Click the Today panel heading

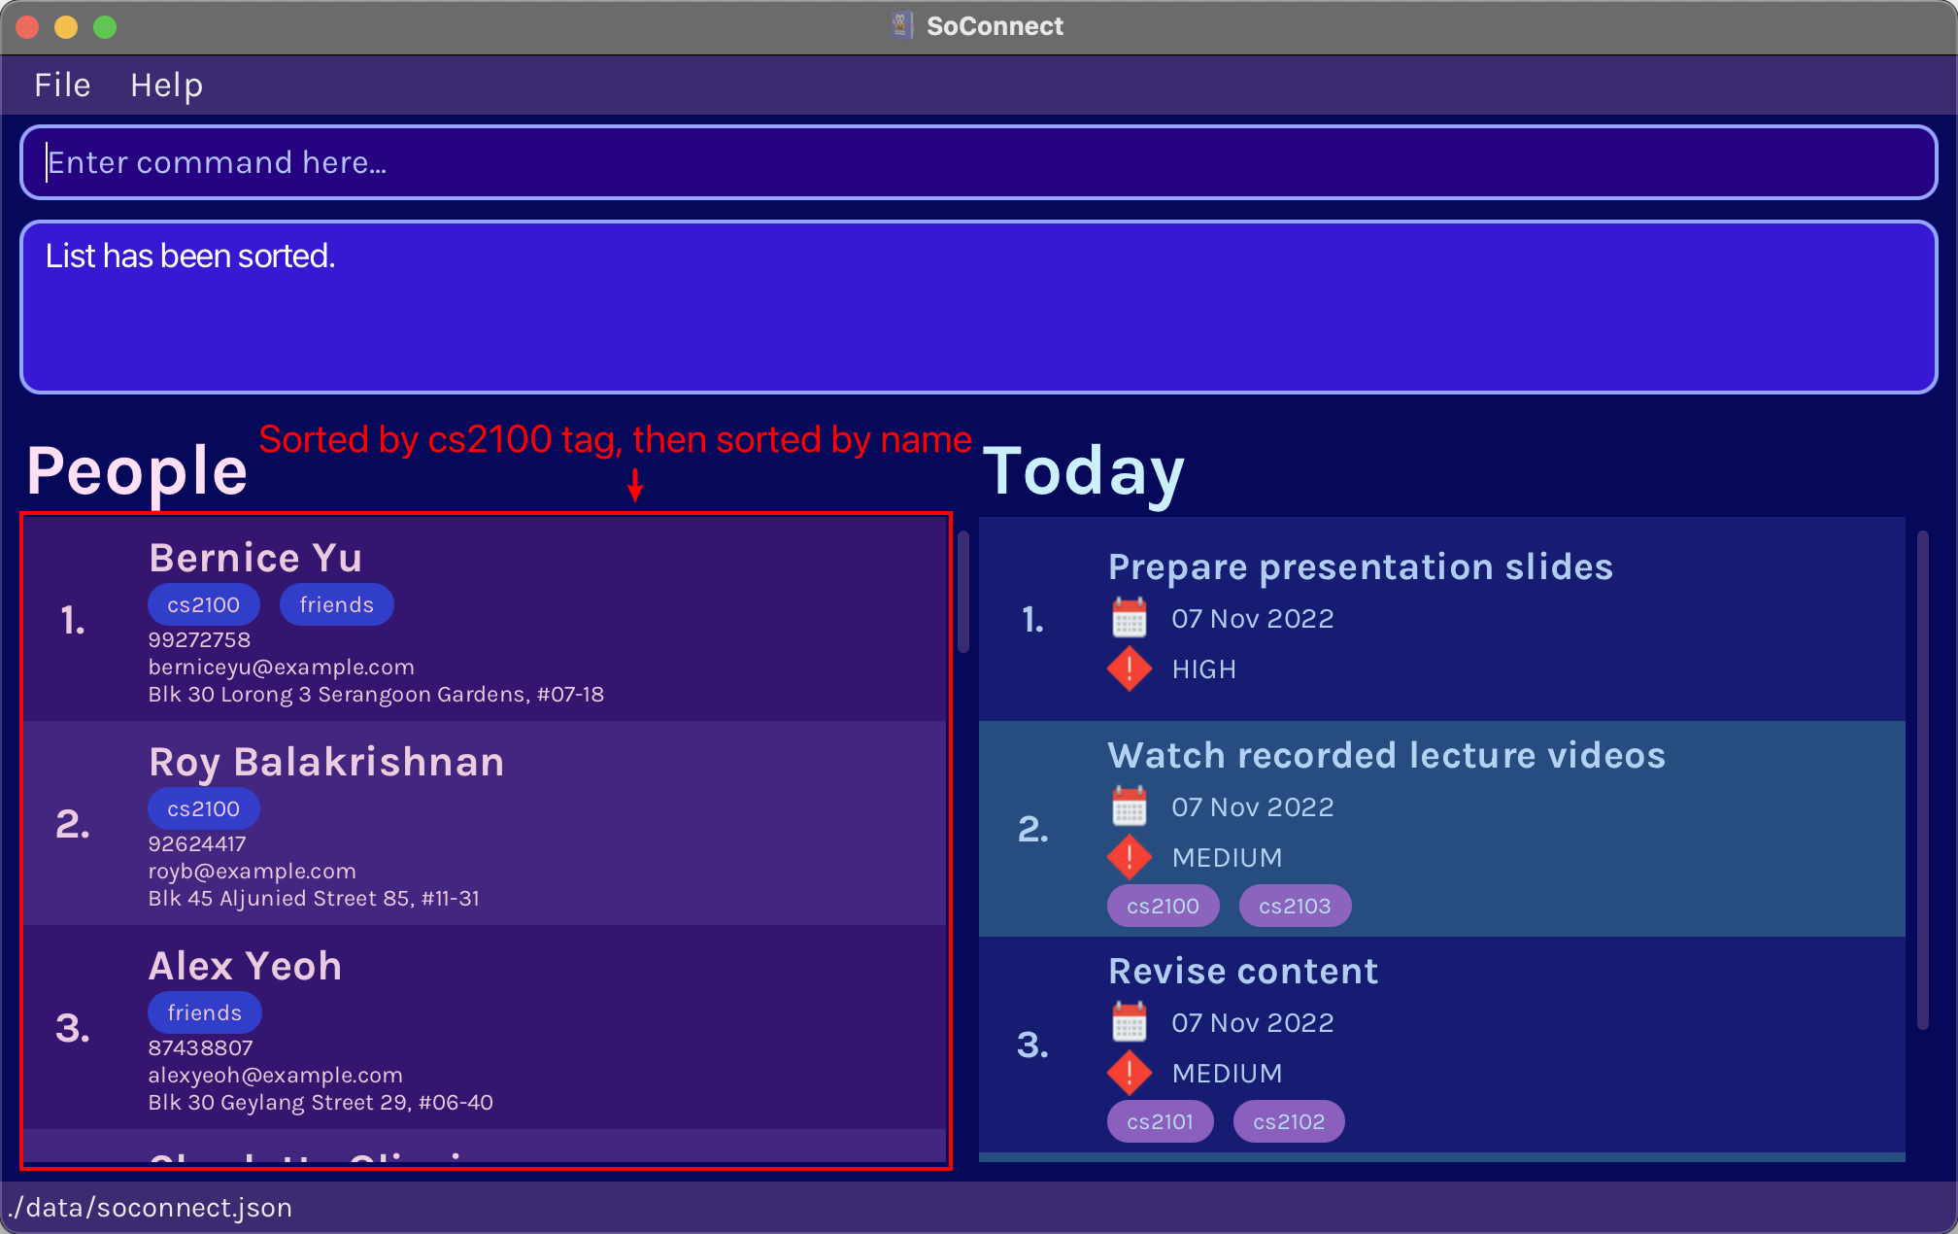(x=1084, y=472)
